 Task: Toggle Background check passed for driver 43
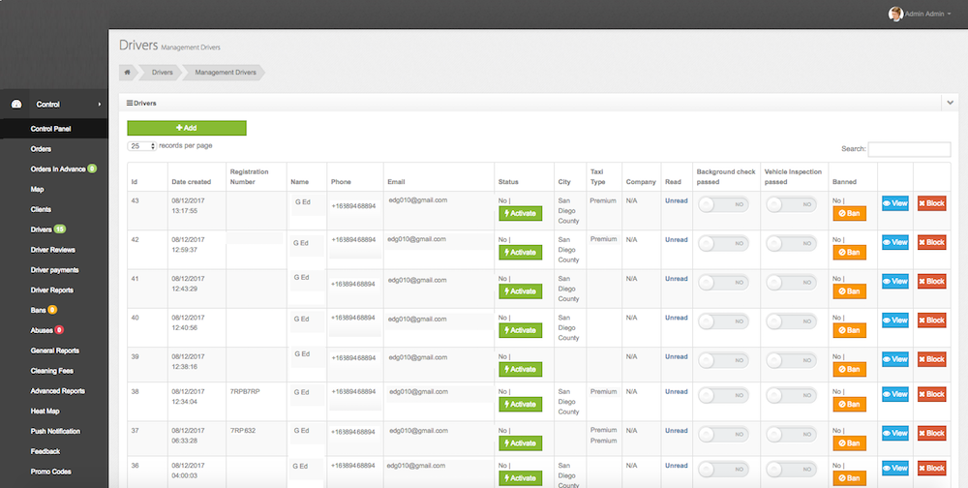click(723, 204)
